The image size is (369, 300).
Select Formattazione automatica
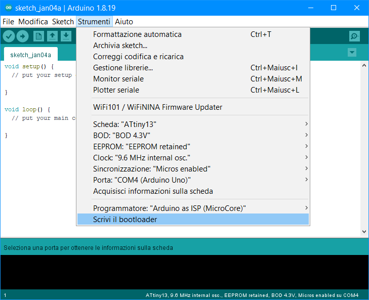137,34
